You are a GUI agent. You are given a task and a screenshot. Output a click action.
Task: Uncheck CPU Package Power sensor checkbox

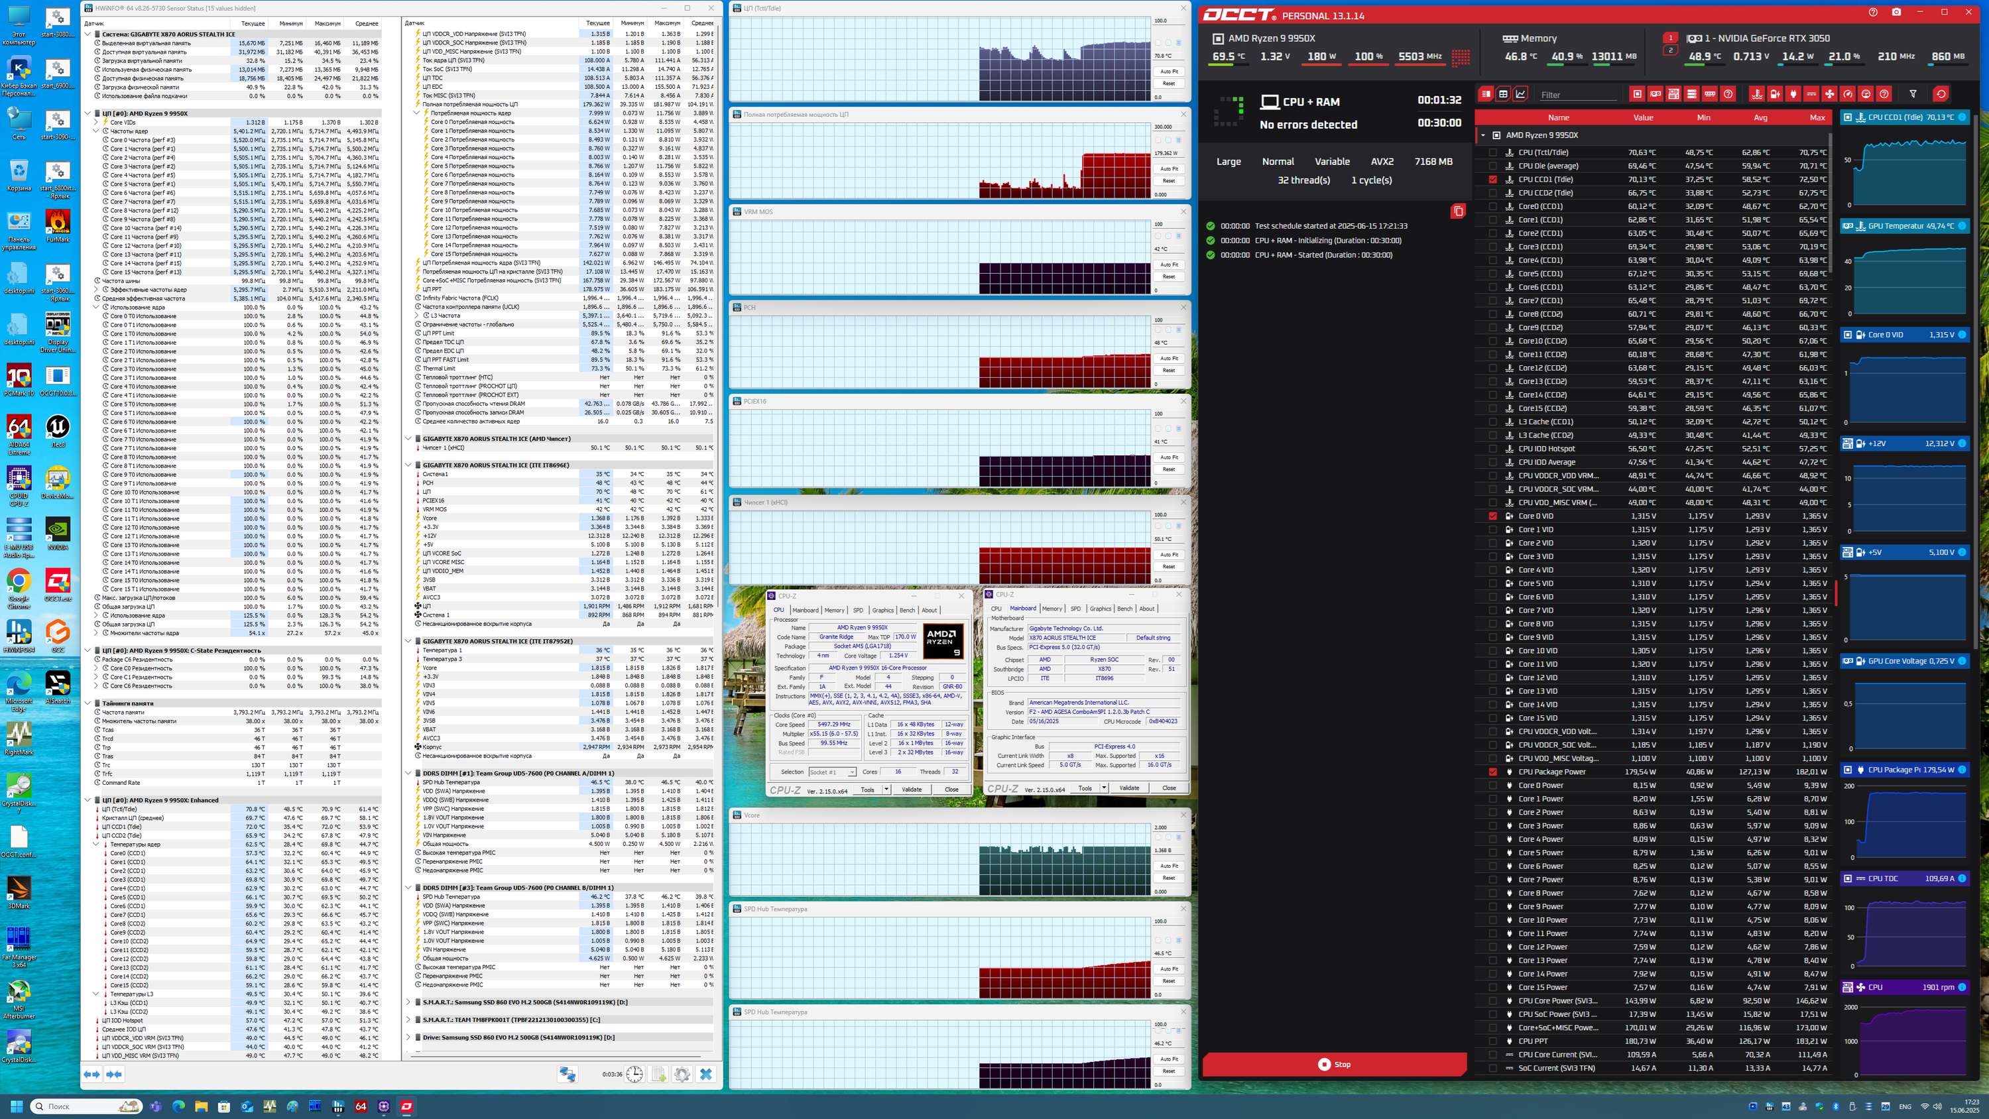[1492, 772]
